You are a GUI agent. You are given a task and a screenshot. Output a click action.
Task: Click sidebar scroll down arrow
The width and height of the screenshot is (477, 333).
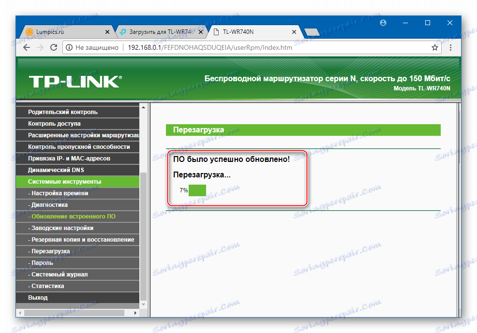click(x=143, y=304)
